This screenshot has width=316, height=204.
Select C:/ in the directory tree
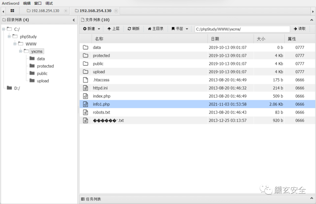click(x=17, y=29)
